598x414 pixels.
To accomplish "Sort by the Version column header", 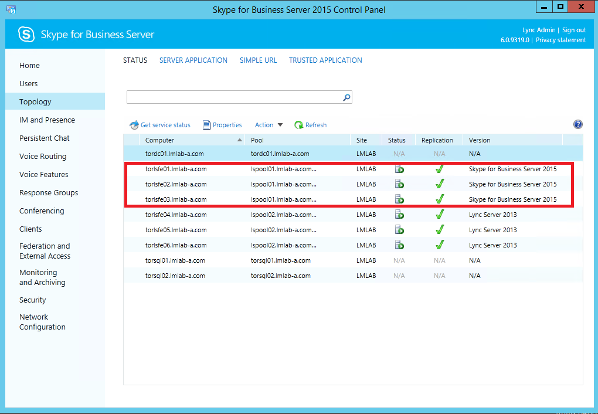I will [479, 140].
